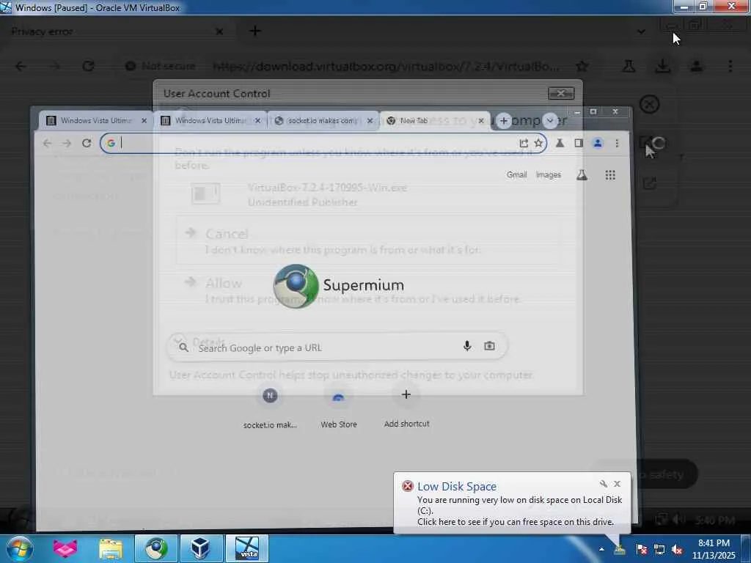This screenshot has width=751, height=563.
Task: Switch to Supermium via its taskbar icon
Action: (156, 548)
